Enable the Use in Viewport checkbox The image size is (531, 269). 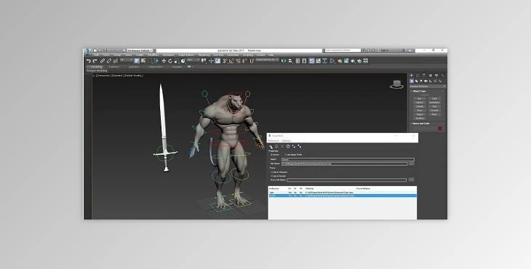click(x=271, y=172)
